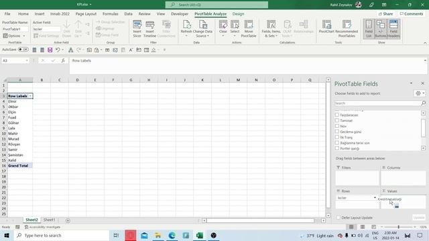Click the camera icon in quick access toolbar
Screen dimensions: 429x241
(89, 50)
